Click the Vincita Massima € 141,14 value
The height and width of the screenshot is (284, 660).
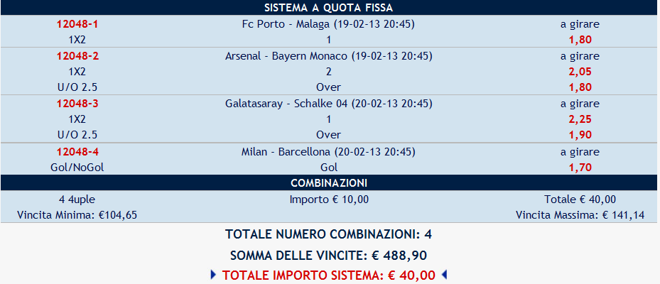click(580, 214)
